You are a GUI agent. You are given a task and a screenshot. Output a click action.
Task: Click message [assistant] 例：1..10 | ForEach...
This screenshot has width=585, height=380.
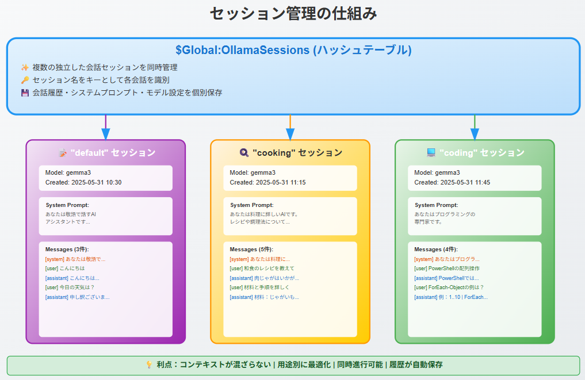(451, 297)
